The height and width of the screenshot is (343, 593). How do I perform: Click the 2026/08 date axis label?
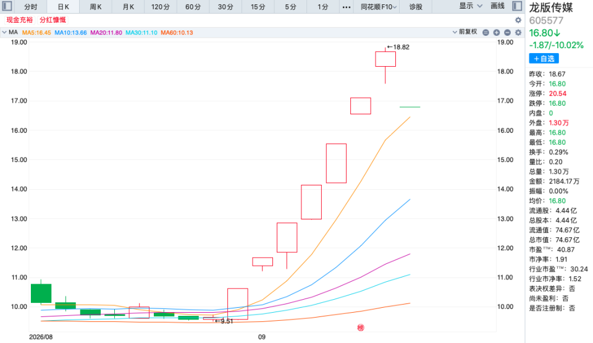pos(41,337)
